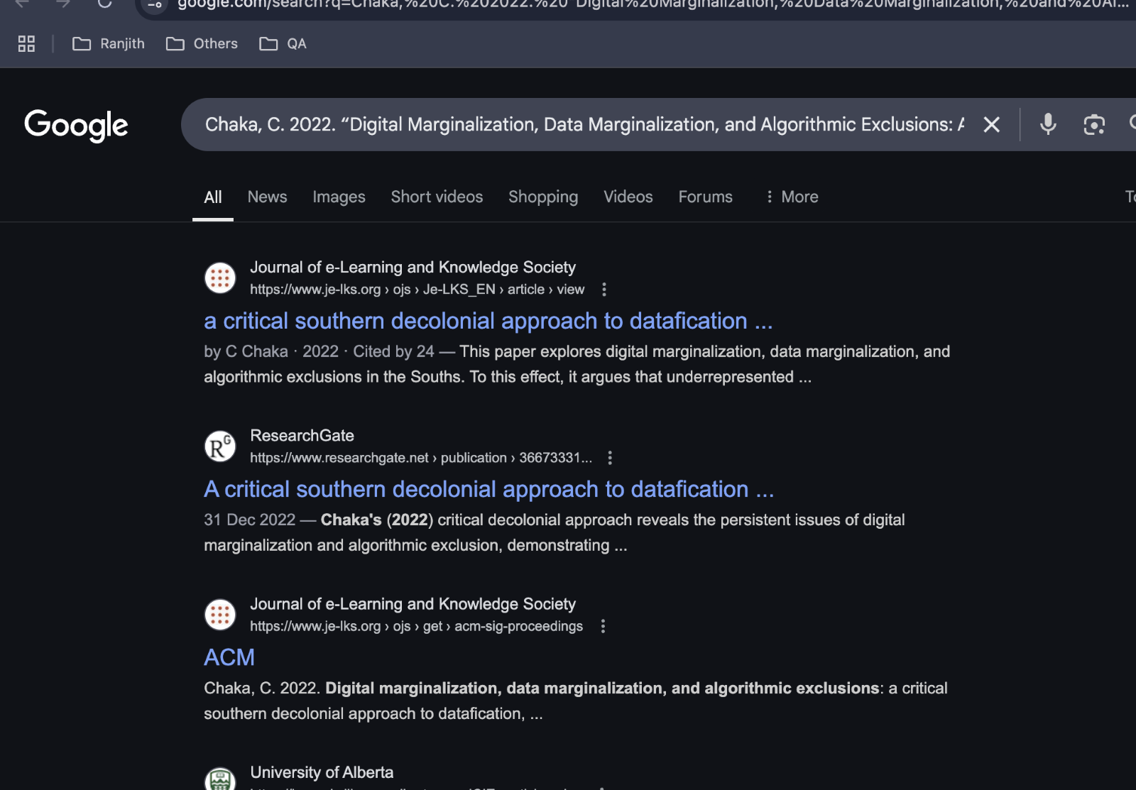The height and width of the screenshot is (790, 1136).
Task: Open the apps grid in bookmarks bar
Action: [26, 44]
